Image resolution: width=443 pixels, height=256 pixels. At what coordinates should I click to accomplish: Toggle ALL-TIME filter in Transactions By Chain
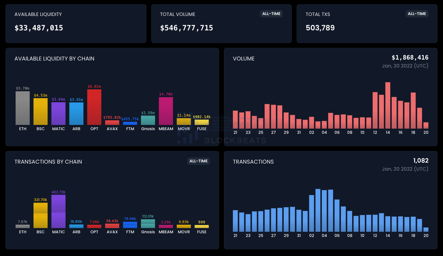(x=198, y=161)
